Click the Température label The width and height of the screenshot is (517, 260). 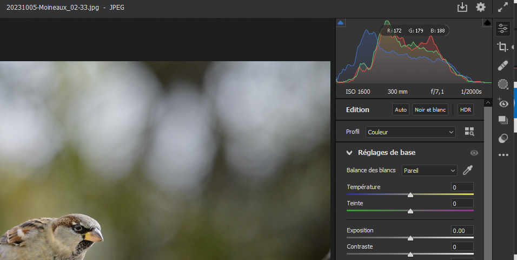point(363,187)
